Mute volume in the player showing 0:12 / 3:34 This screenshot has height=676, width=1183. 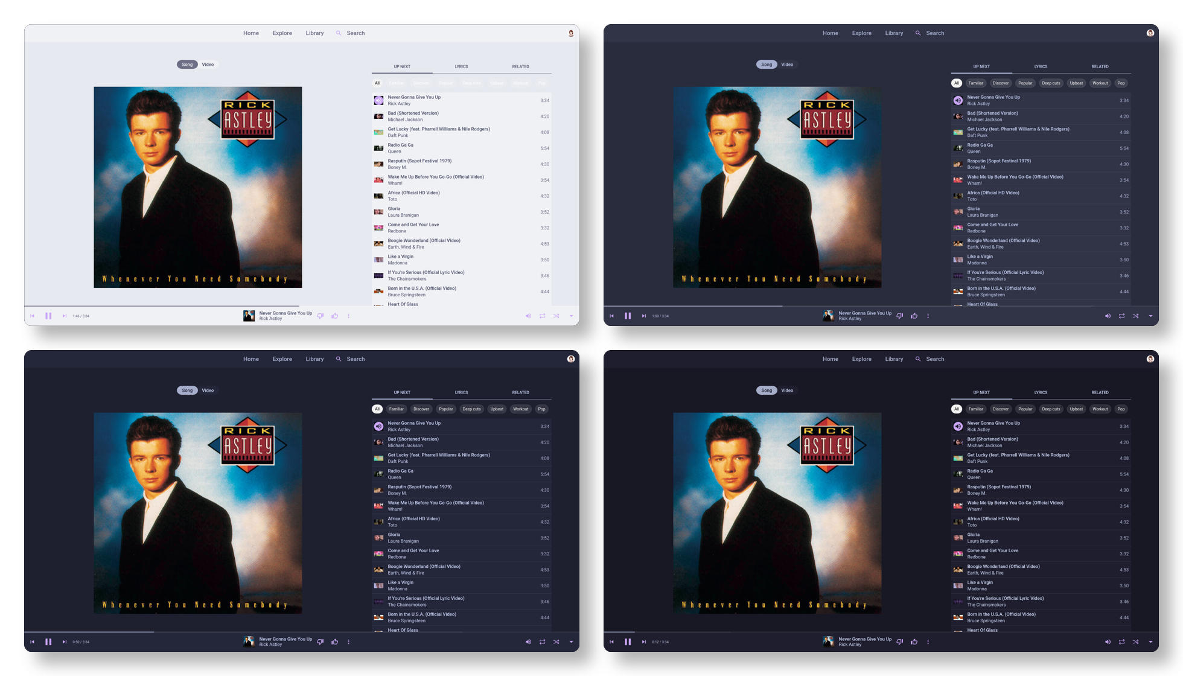click(1108, 642)
